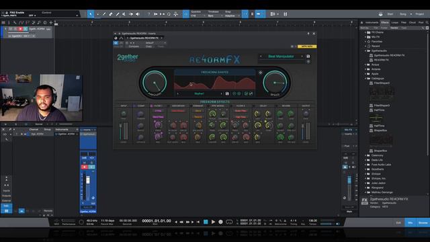Click the Copy button in plugin header

coord(148,46)
